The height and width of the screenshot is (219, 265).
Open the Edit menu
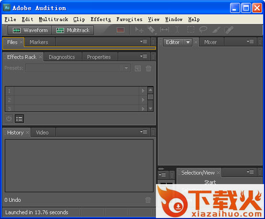tap(27, 20)
